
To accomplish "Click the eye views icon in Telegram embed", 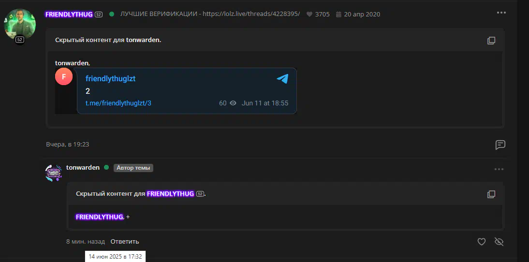I will pyautogui.click(x=233, y=103).
